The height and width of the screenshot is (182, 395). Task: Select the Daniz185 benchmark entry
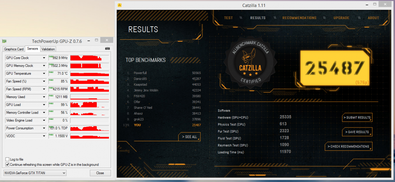tap(164, 79)
